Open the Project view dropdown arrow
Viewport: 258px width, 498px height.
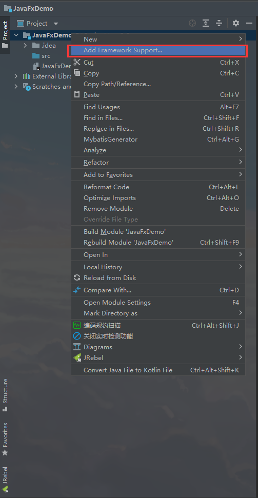pyautogui.click(x=56, y=24)
